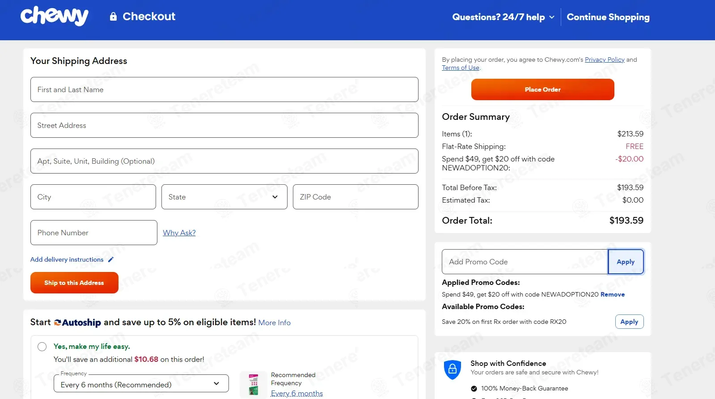Click the checkout lock icon

114,17
